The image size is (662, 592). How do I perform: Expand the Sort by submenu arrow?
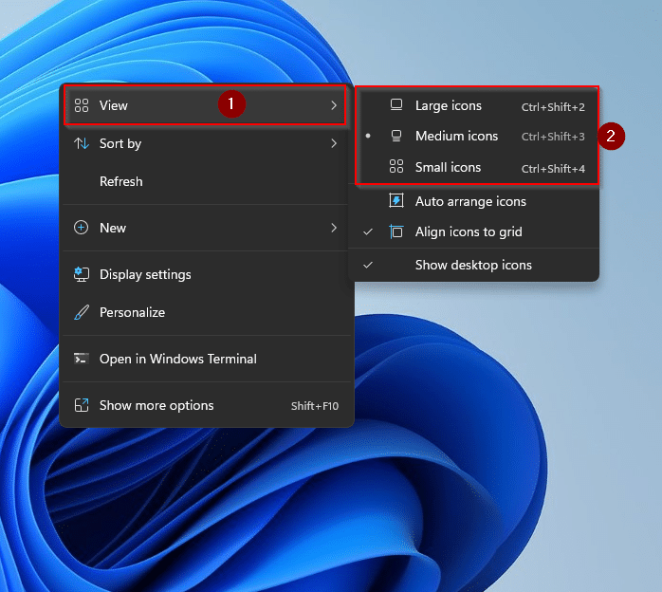coord(334,143)
